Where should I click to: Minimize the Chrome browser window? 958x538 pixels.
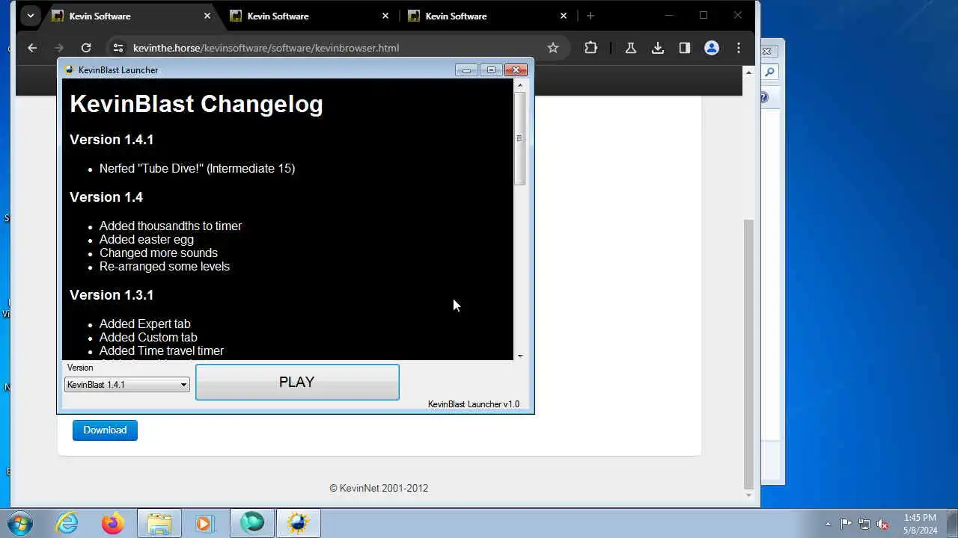click(x=669, y=15)
